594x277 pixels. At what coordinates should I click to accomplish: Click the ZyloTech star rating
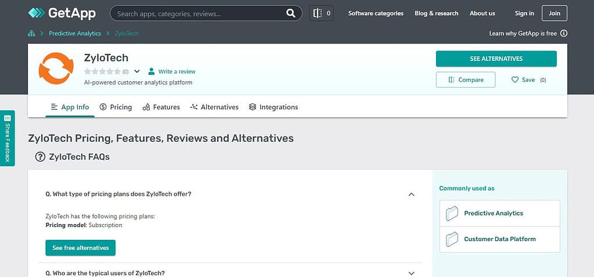point(102,71)
